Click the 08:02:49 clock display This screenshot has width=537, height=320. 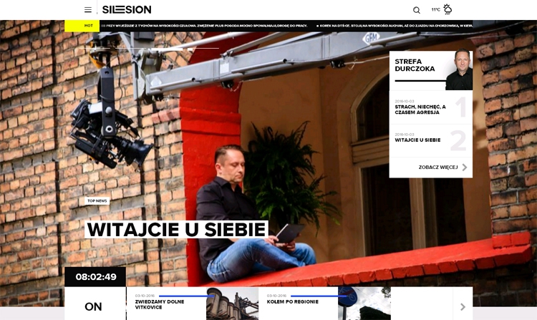pyautogui.click(x=95, y=277)
